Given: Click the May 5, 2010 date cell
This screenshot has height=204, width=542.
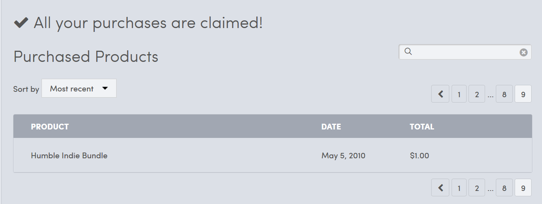Looking at the screenshot, I should (x=343, y=156).
